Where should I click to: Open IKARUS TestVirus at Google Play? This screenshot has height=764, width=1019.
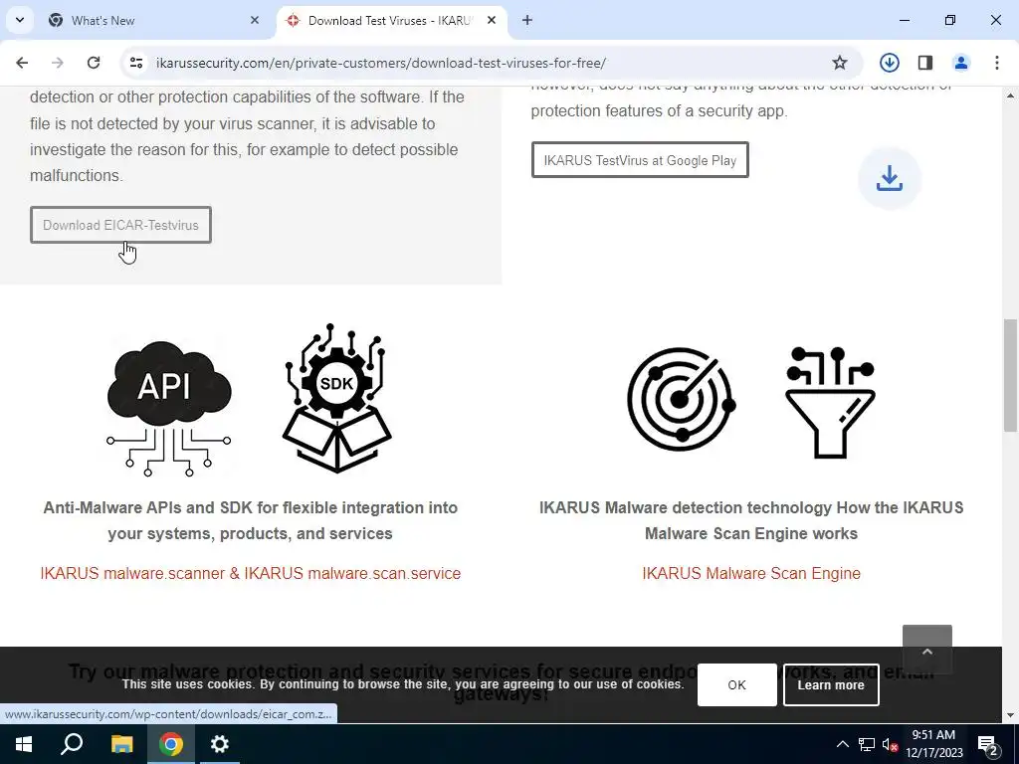coord(640,160)
